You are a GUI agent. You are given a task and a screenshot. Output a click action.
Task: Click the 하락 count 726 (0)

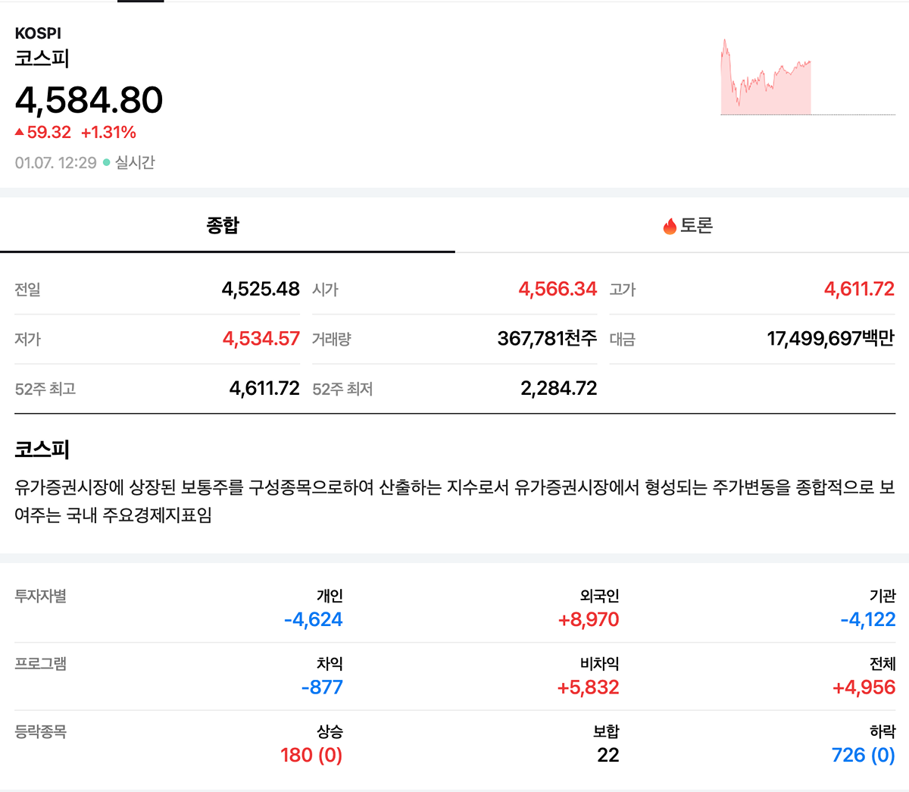(863, 756)
